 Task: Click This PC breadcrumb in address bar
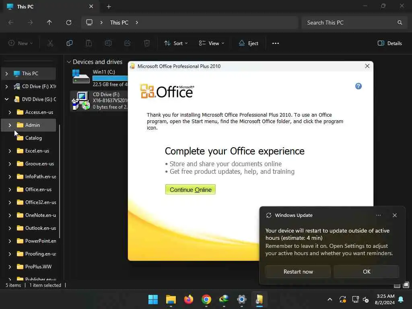(x=119, y=23)
